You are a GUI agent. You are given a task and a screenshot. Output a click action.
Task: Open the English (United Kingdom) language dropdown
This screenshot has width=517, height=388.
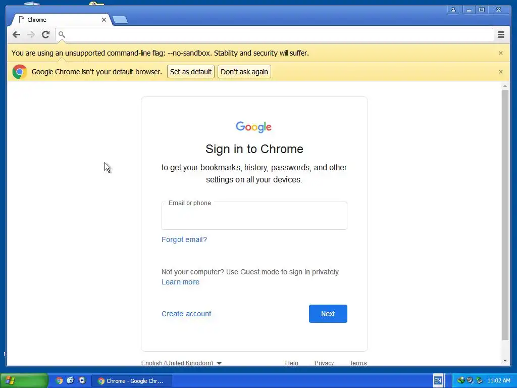point(181,363)
